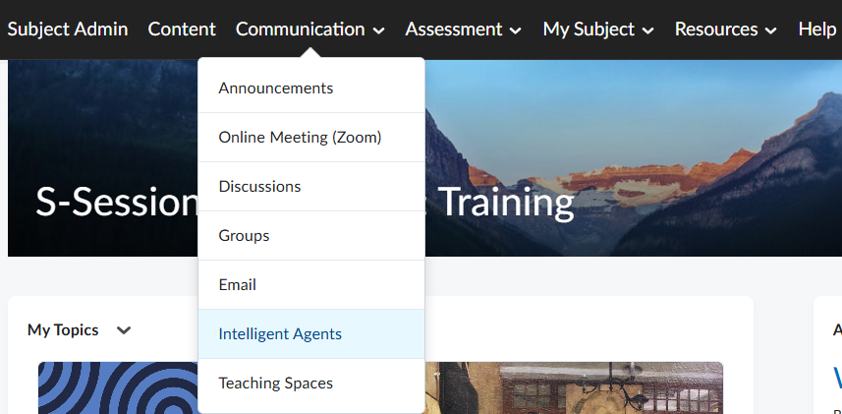
Task: Expand the My Topics chevron
Action: coord(124,330)
